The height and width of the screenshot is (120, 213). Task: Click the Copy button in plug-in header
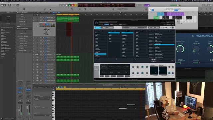111,24
